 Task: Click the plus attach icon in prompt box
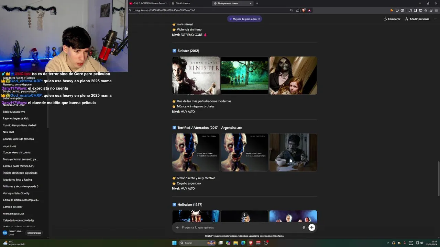(x=177, y=227)
